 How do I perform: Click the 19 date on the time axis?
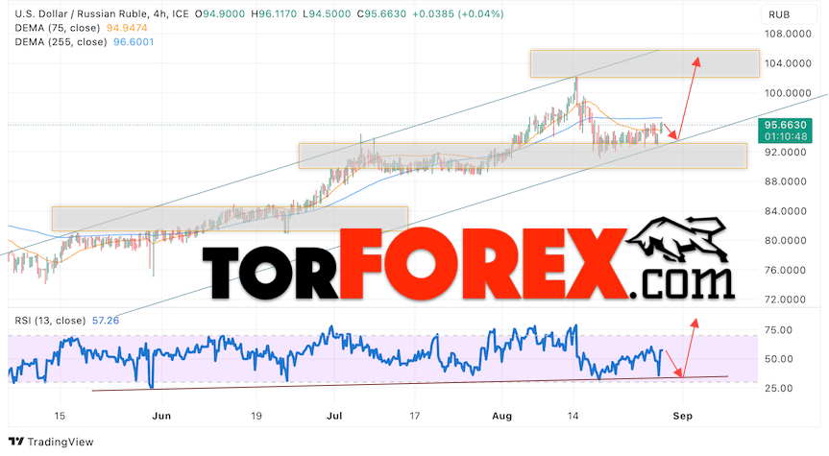256,416
